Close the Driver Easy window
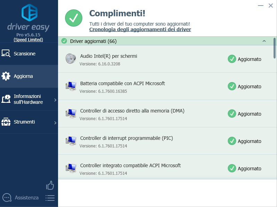The height and width of the screenshot is (207, 277). (x=271, y=6)
